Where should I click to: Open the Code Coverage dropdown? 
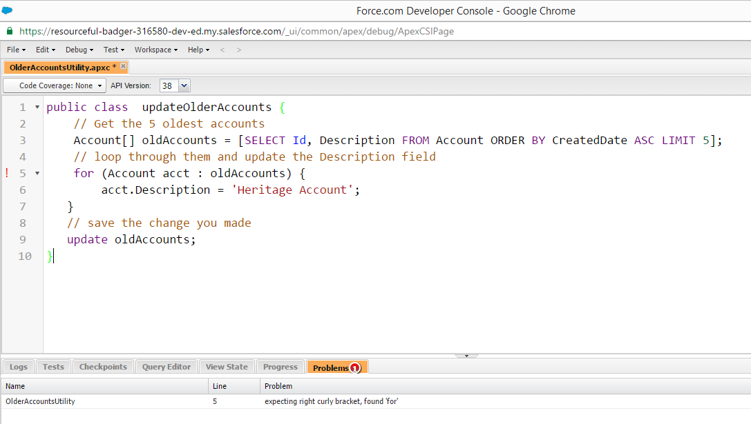point(55,85)
